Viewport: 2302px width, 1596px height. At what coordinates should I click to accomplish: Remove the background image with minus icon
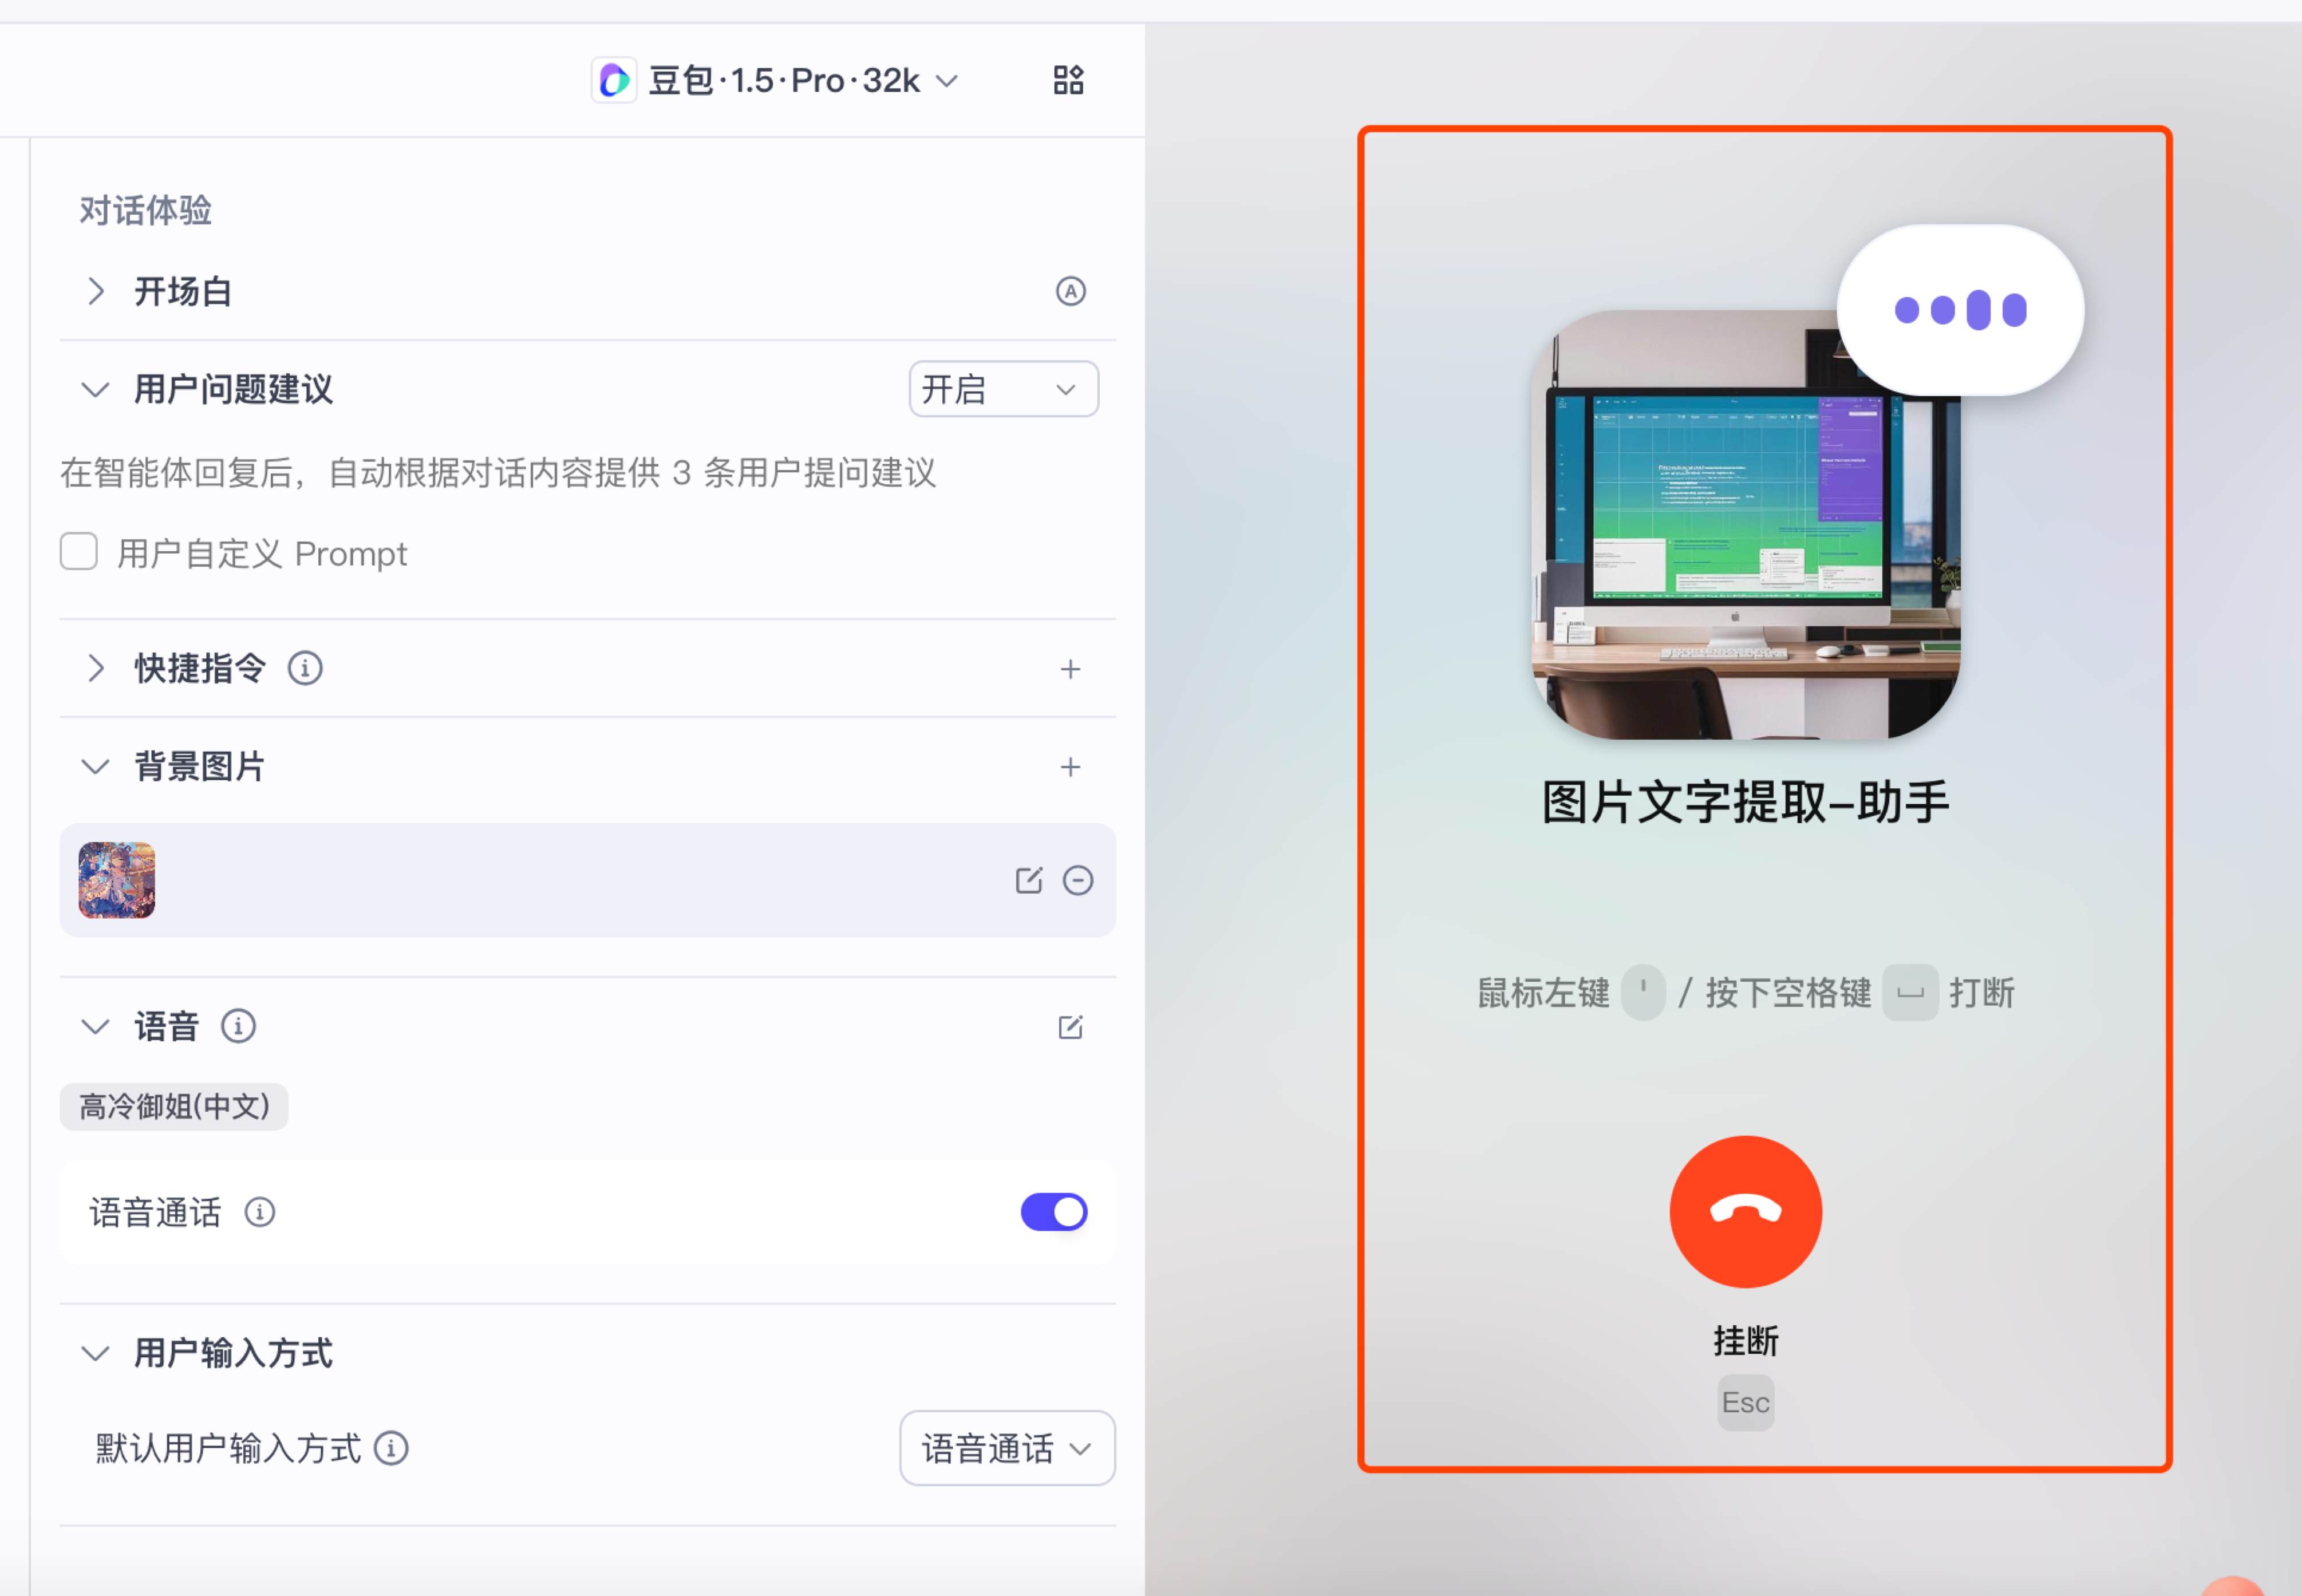tap(1077, 880)
